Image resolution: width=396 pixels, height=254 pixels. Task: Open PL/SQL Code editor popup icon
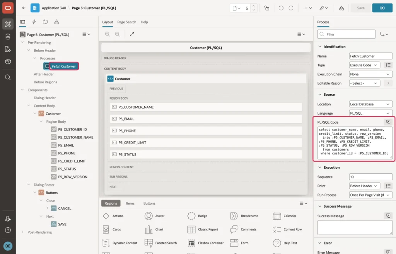388,122
